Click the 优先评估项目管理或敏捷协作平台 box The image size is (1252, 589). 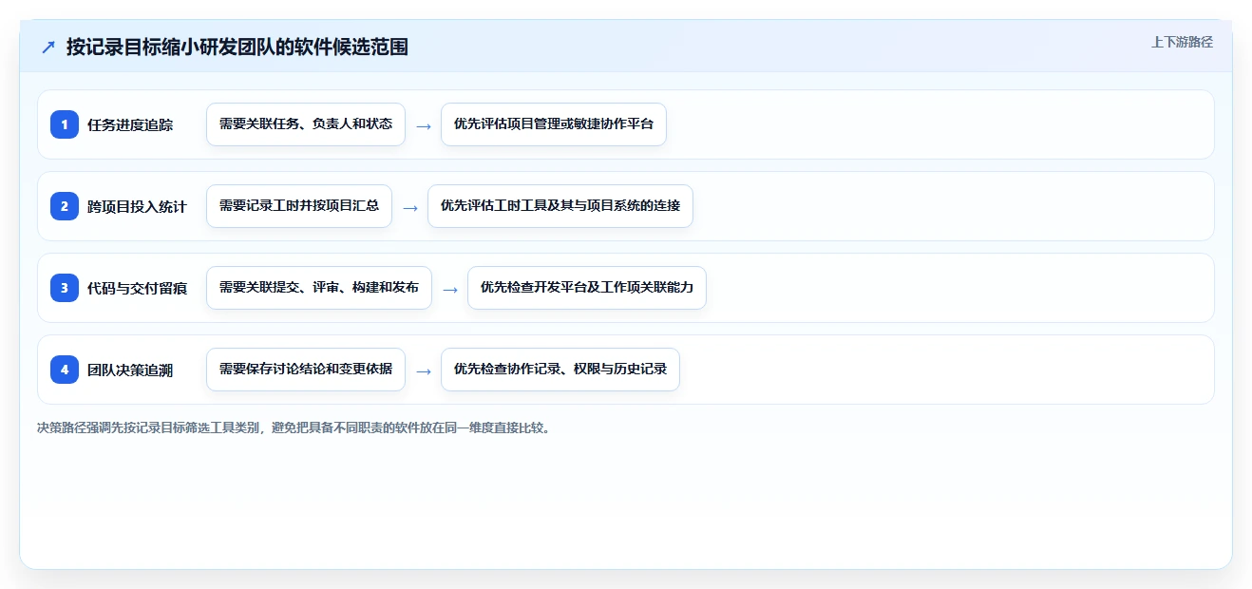[x=554, y=124]
